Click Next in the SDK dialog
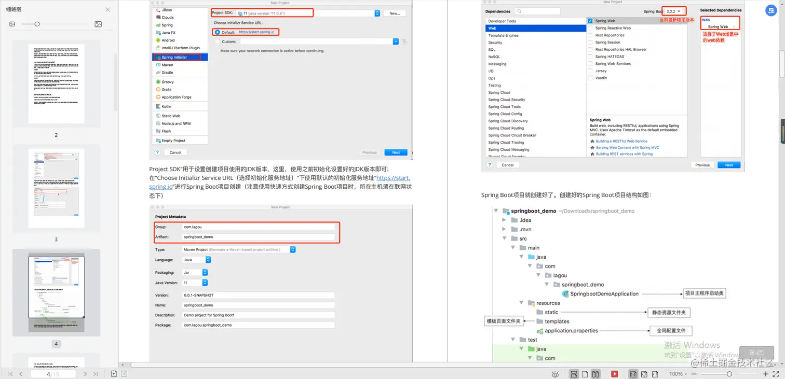The image size is (785, 379). tap(396, 152)
